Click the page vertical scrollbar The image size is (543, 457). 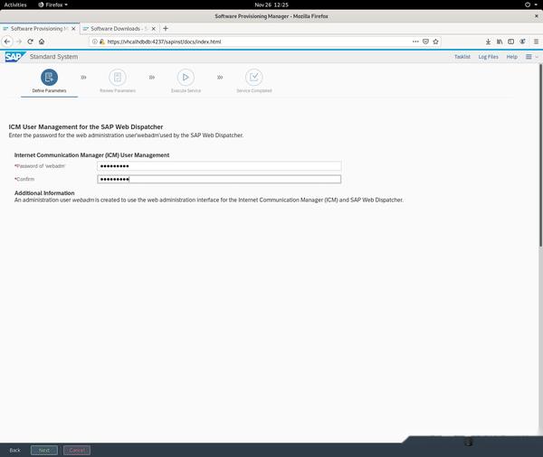pyautogui.click(x=540, y=154)
